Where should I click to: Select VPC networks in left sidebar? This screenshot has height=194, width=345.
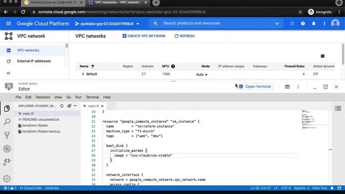[x=32, y=50]
